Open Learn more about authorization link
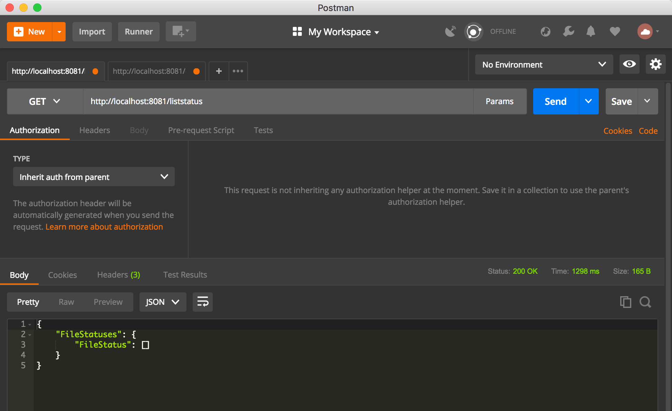The image size is (672, 411). (x=104, y=227)
